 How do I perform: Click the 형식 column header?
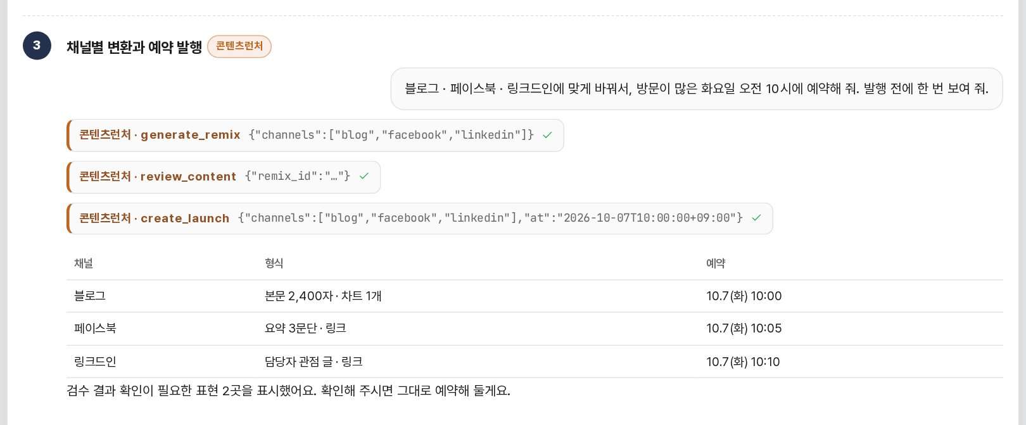point(274,263)
